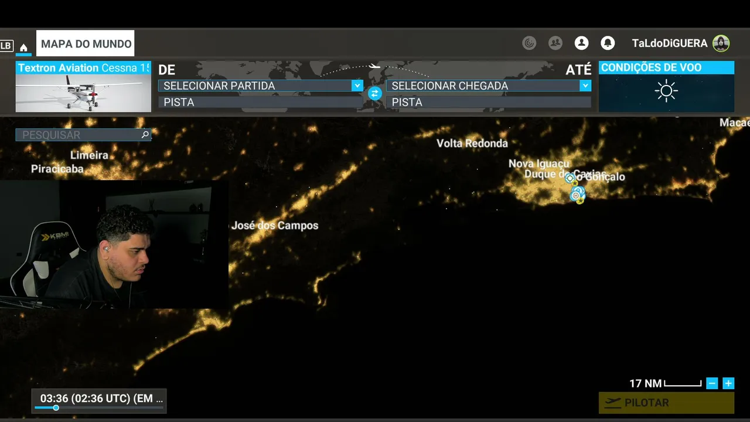The image size is (750, 422).
Task: Click the player avatar picture
Action: pos(721,43)
